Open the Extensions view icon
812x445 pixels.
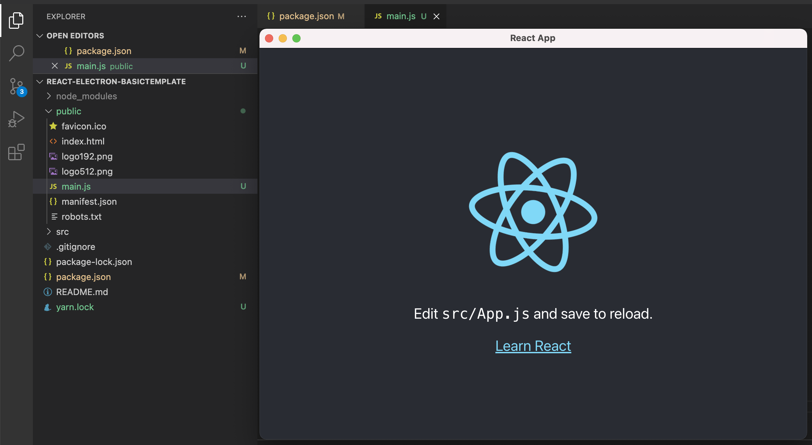[16, 152]
